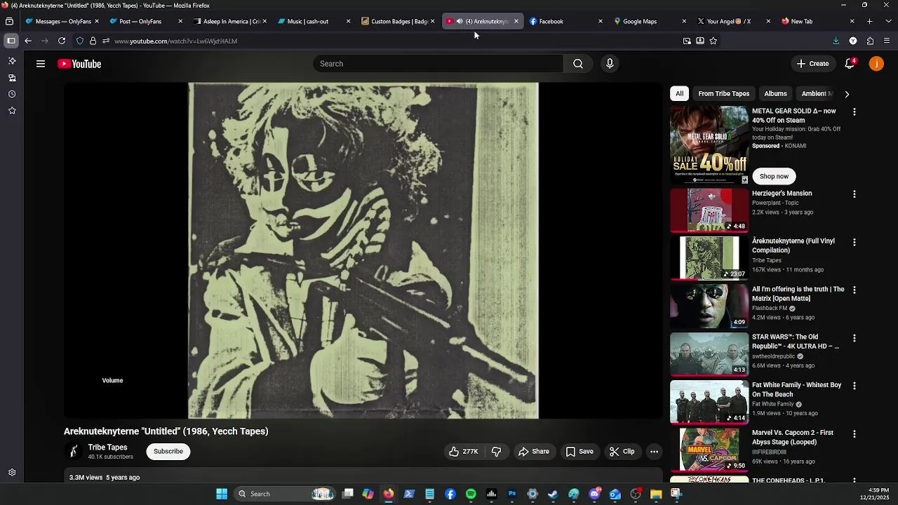Screen dimensions: 898x505
Task: Reload the page in Firefox toolbar
Action: point(62,41)
